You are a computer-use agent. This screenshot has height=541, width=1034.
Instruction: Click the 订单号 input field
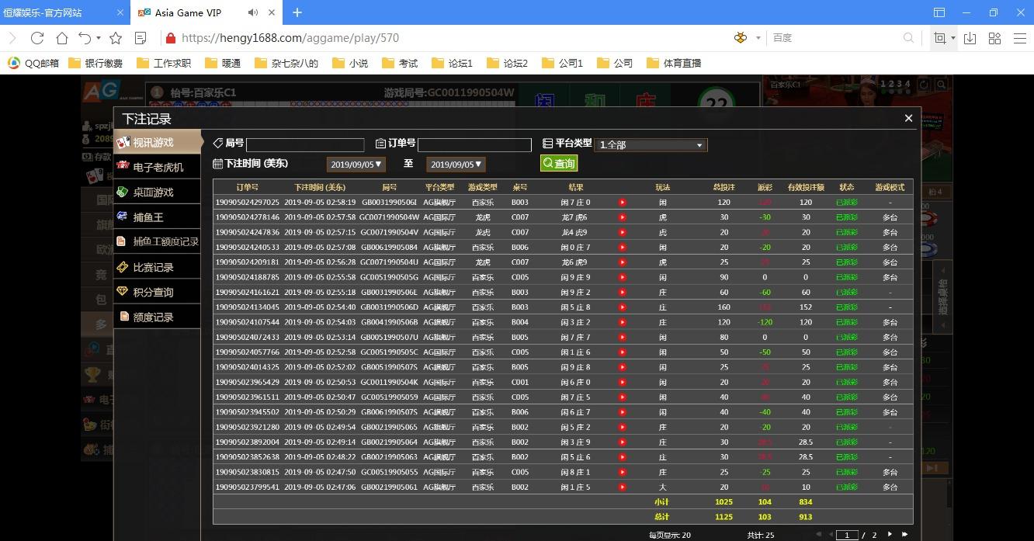(474, 145)
